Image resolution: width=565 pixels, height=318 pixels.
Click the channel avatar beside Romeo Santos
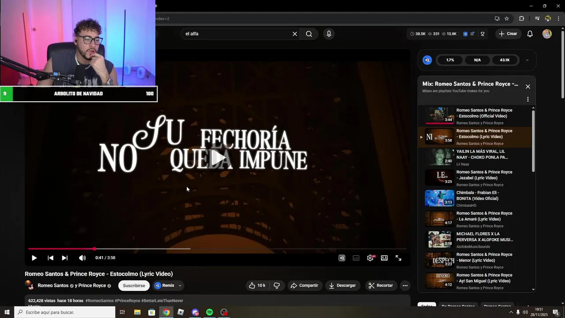pyautogui.click(x=29, y=285)
